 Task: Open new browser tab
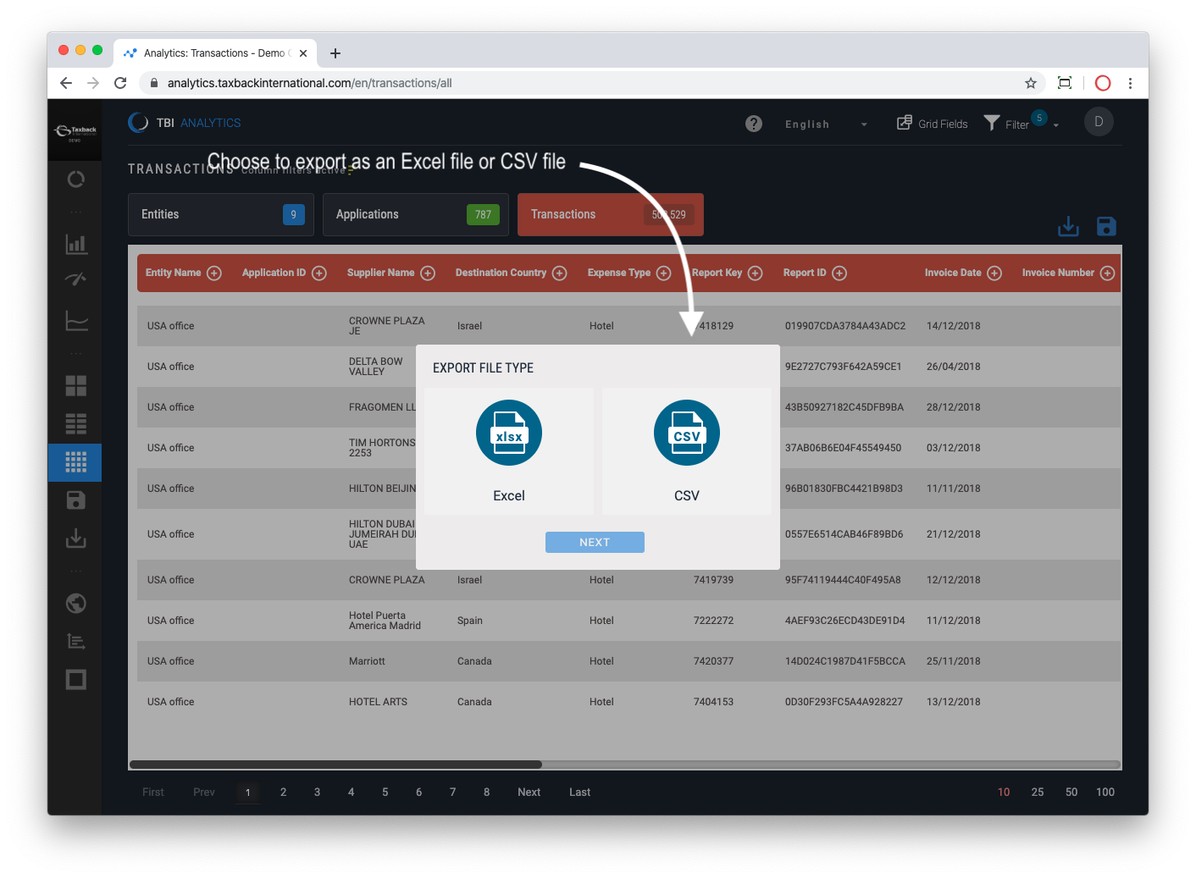[335, 53]
